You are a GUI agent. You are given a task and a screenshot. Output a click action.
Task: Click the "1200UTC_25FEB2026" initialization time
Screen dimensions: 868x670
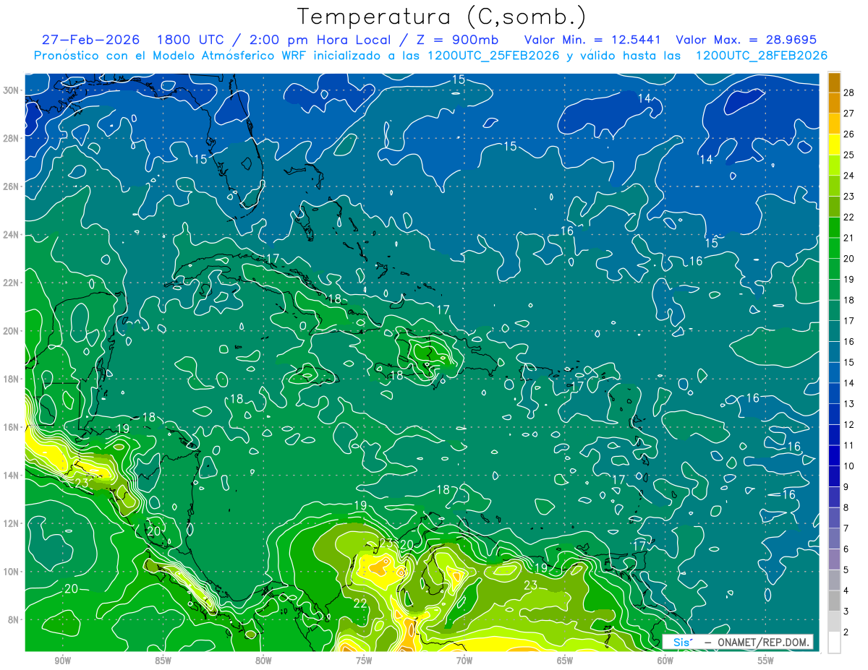pyautogui.click(x=493, y=56)
